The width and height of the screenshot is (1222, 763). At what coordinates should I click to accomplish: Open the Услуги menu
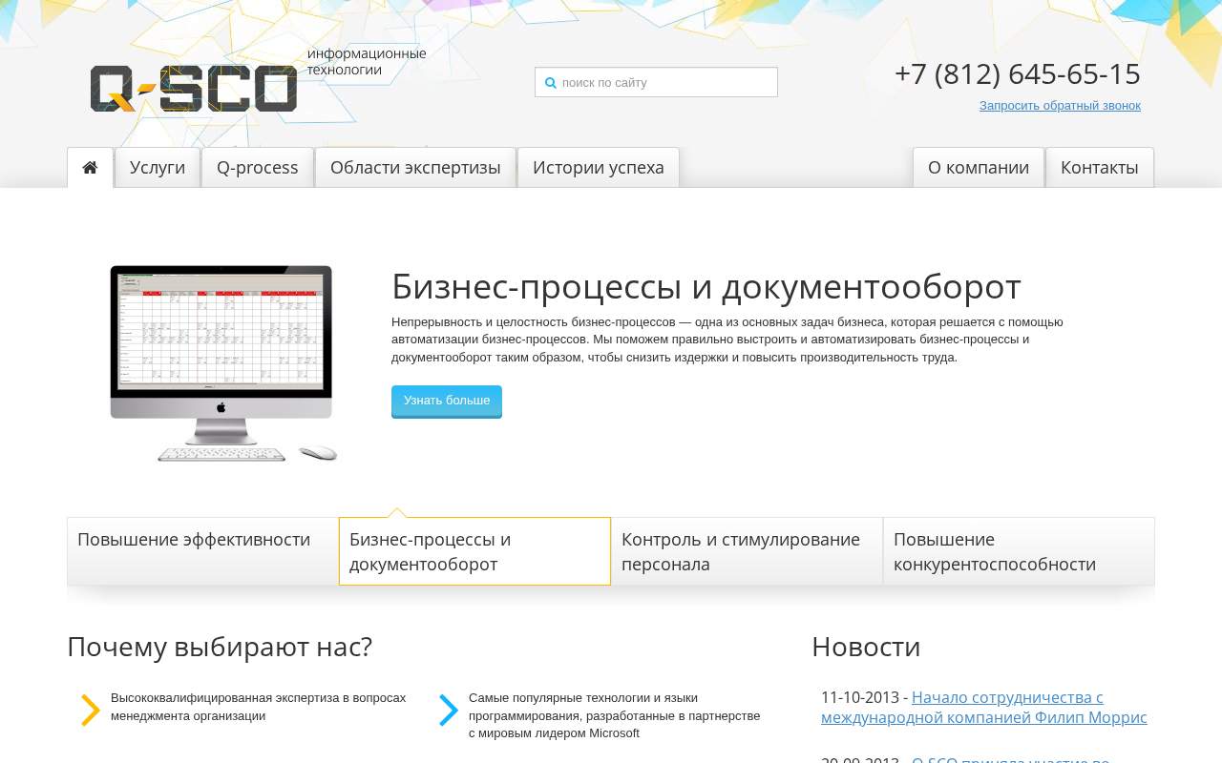[x=158, y=168]
